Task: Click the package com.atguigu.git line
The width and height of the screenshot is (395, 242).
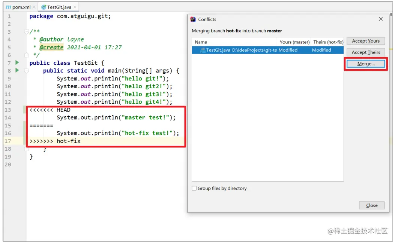Action: (x=70, y=16)
